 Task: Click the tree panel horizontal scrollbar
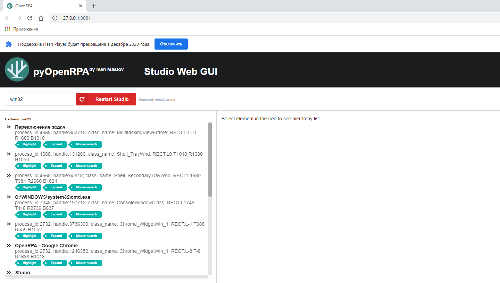tap(107, 277)
